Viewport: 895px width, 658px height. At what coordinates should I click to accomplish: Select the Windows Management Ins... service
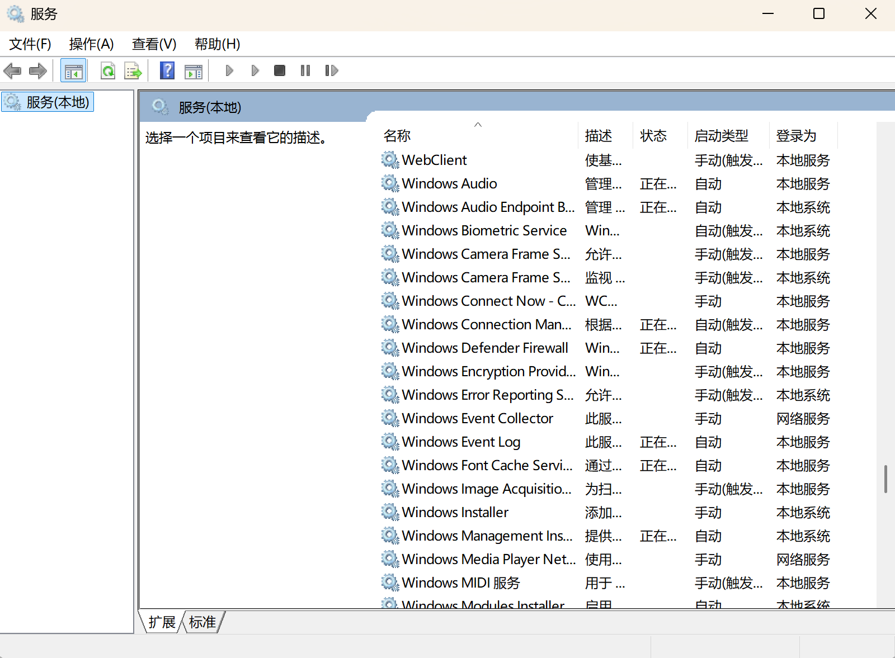tap(487, 536)
